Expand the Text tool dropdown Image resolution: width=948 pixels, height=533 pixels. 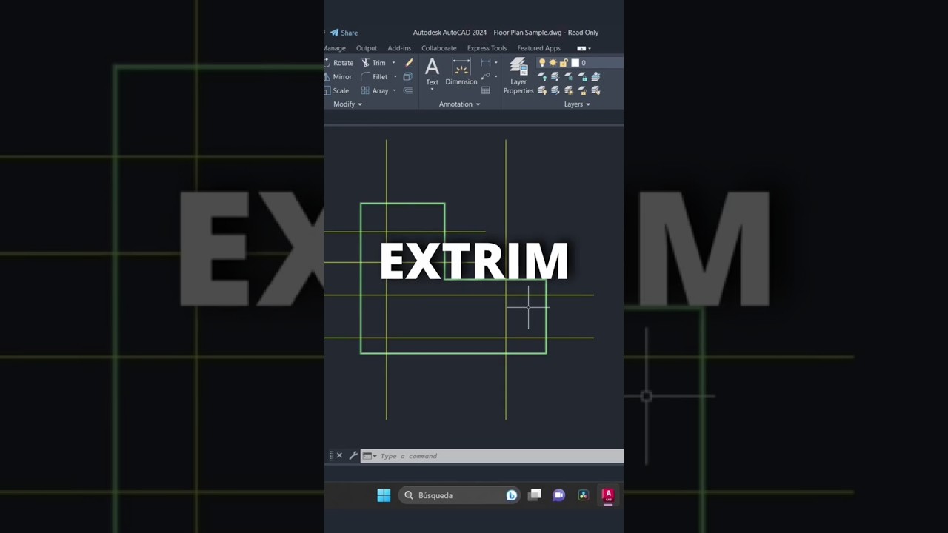point(432,89)
